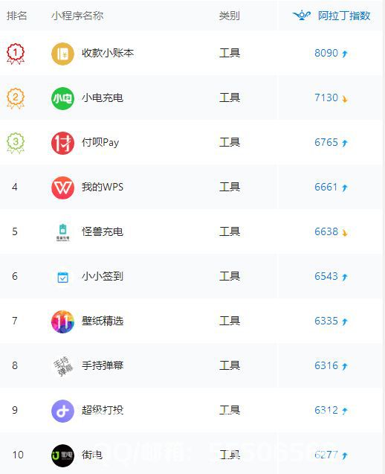Open the 我的WPS name link
Screen dimensions: 385x474
pyautogui.click(x=103, y=187)
